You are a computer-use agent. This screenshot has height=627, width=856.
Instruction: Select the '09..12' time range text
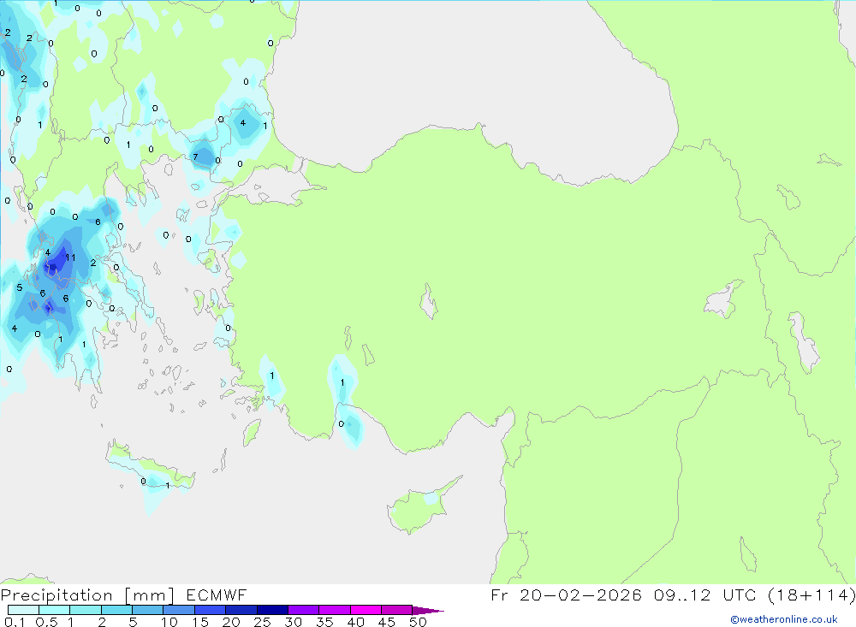point(682,594)
